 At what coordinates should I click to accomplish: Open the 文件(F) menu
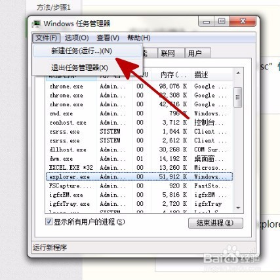coord(47,38)
